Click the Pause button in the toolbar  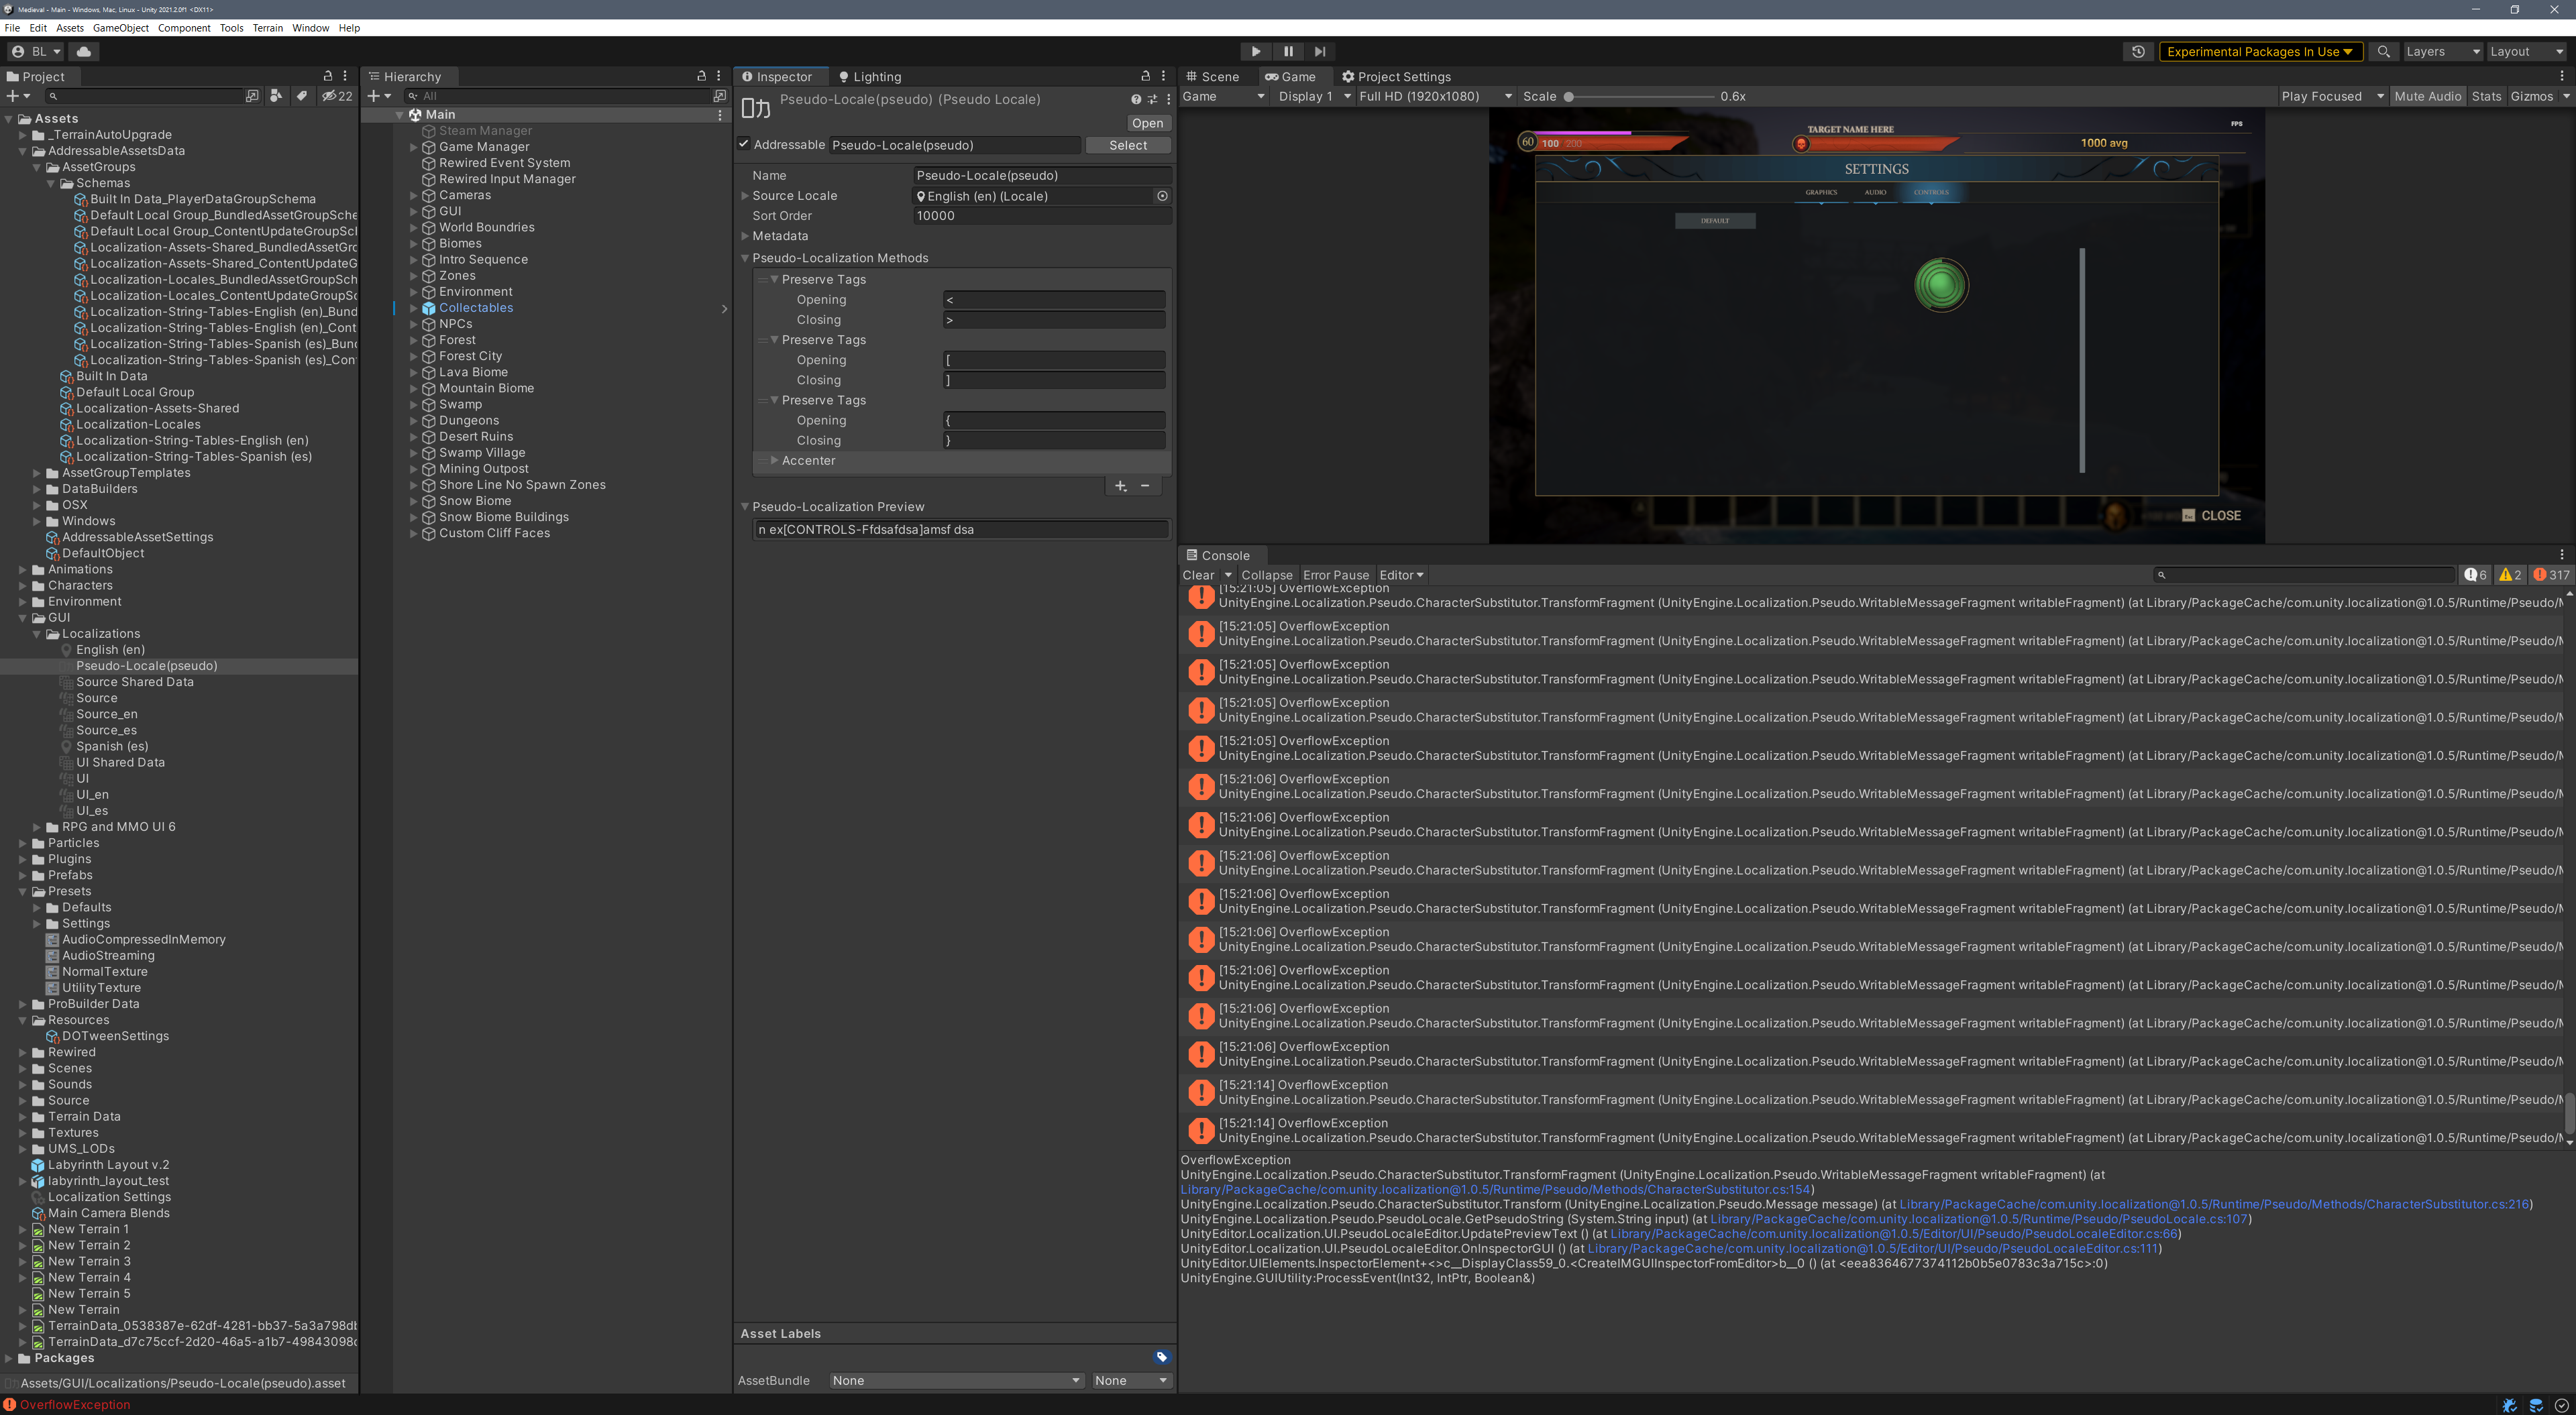point(1288,51)
